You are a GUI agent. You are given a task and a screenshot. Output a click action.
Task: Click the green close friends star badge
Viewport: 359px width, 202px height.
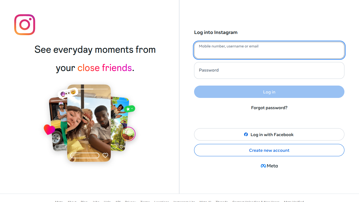click(130, 109)
